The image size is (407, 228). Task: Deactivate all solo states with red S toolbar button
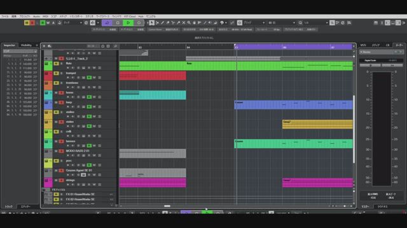[32, 23]
